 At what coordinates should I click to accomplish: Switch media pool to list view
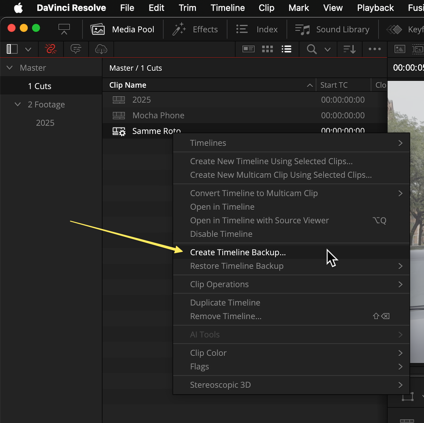[x=286, y=49]
